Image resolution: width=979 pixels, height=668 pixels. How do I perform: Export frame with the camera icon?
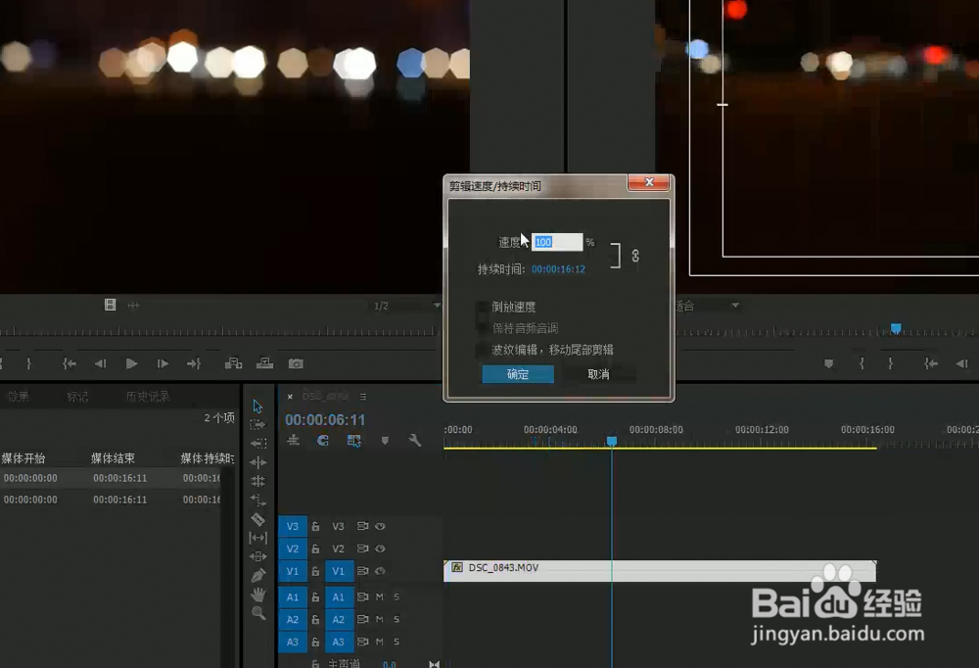pyautogui.click(x=296, y=363)
